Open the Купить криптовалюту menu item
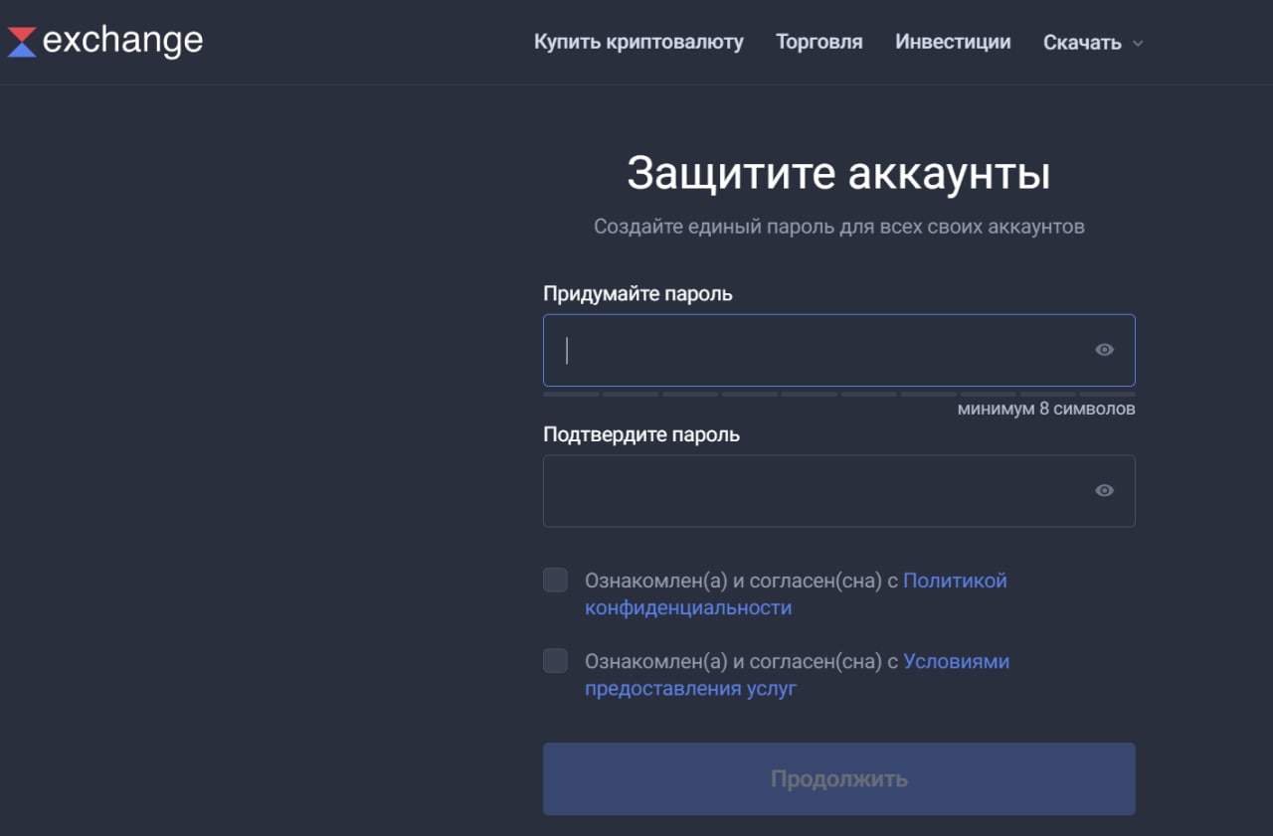Viewport: 1273px width, 836px height. point(638,42)
